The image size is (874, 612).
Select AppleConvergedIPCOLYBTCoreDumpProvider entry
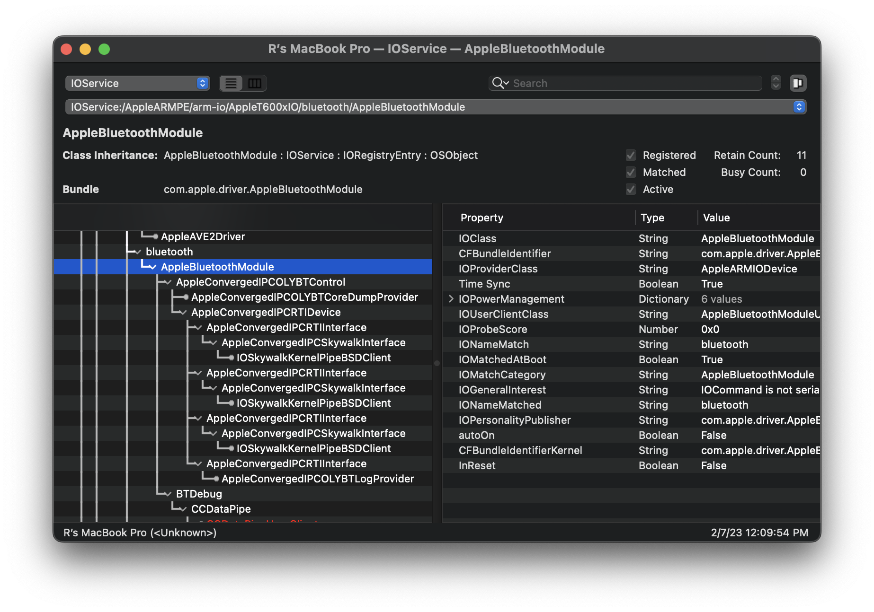click(x=304, y=297)
